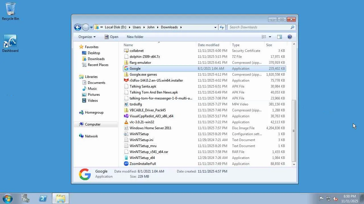The image size is (364, 204).
Task: Select the Google.exe games file name
Action: coord(143,75)
